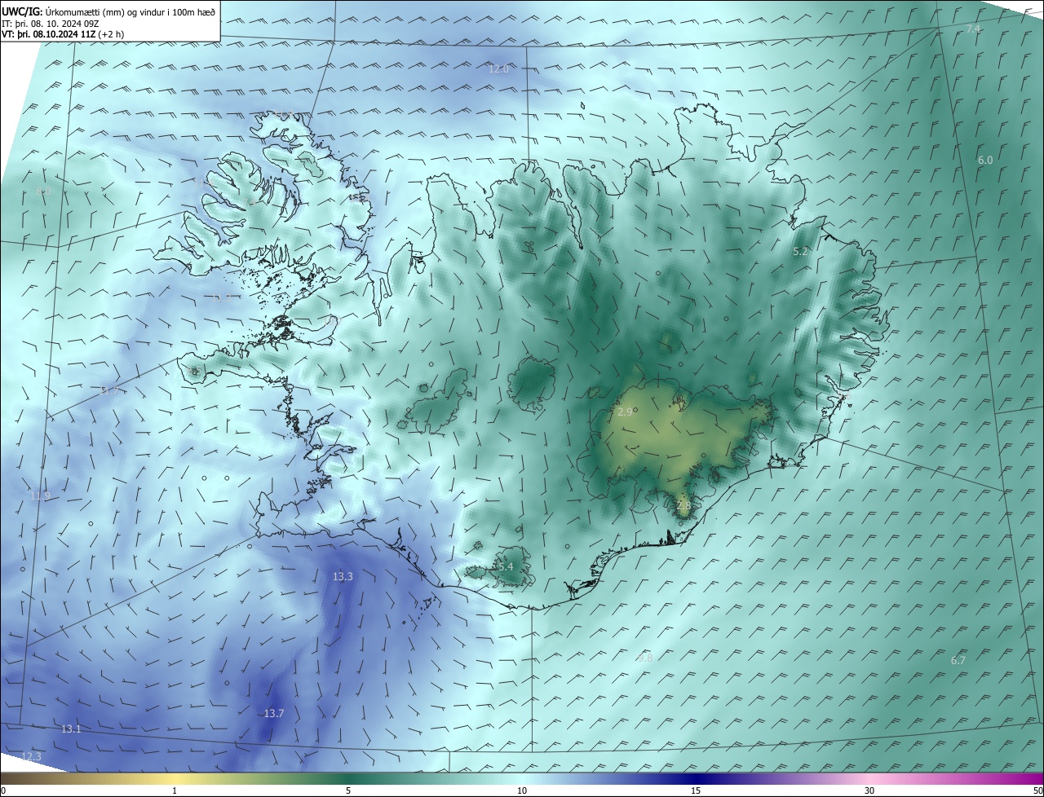This screenshot has width=1044, height=797.
Task: Click the 12.3 value label in the bottom-left corner
Action: tap(31, 757)
